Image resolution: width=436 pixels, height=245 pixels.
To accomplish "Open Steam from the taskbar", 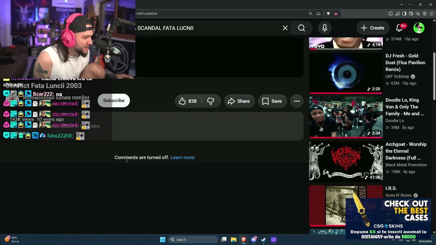I will pyautogui.click(x=263, y=240).
